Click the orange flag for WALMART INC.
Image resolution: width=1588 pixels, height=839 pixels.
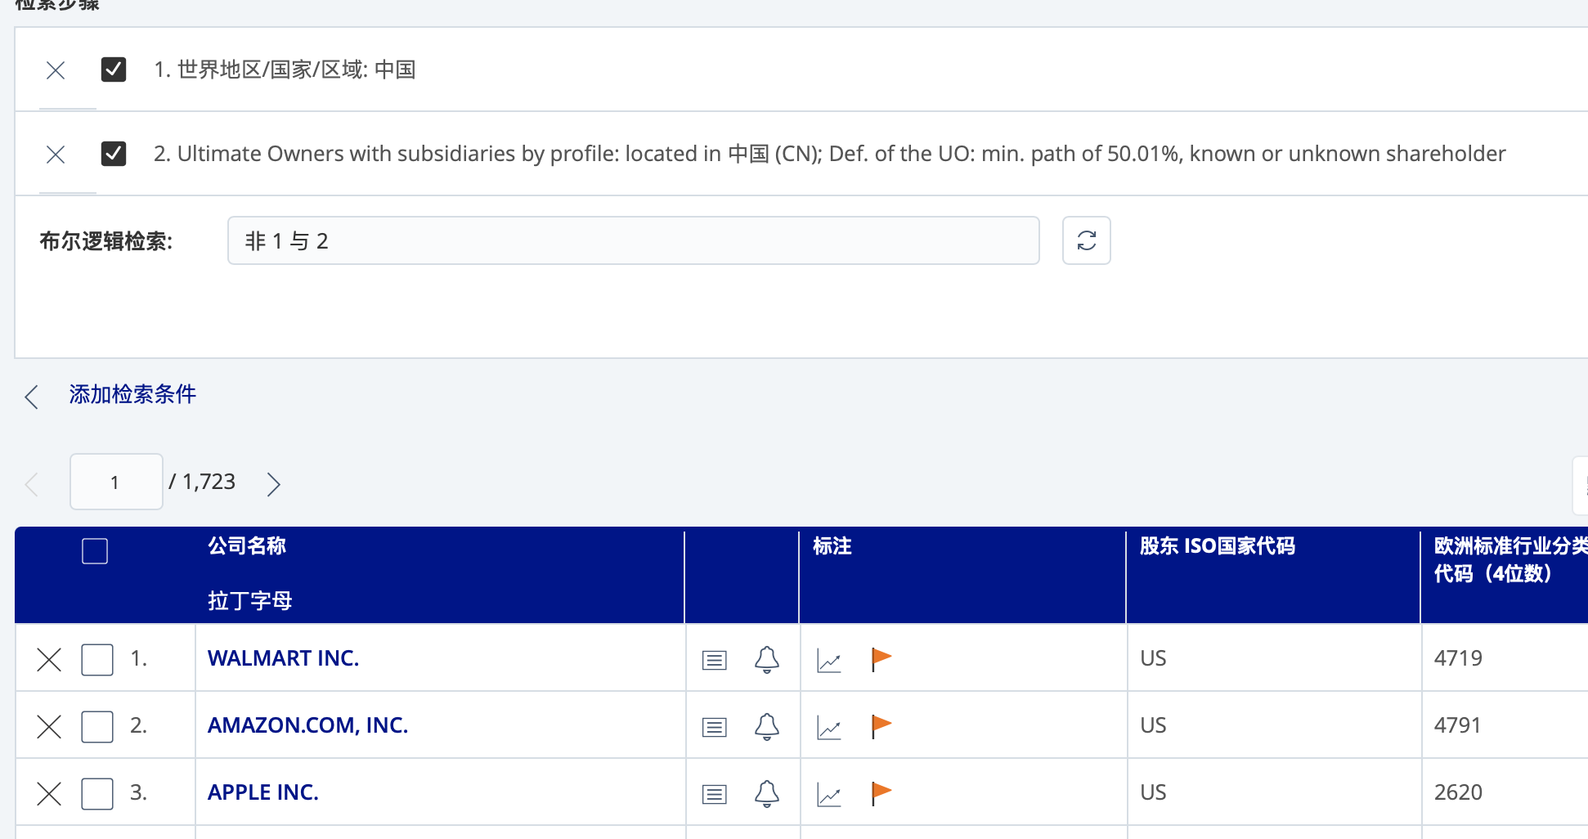[881, 659]
